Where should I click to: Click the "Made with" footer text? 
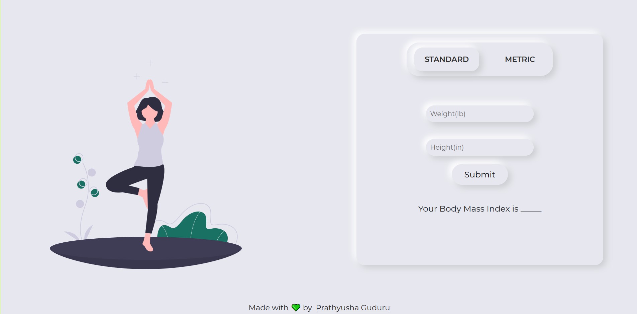(x=269, y=308)
